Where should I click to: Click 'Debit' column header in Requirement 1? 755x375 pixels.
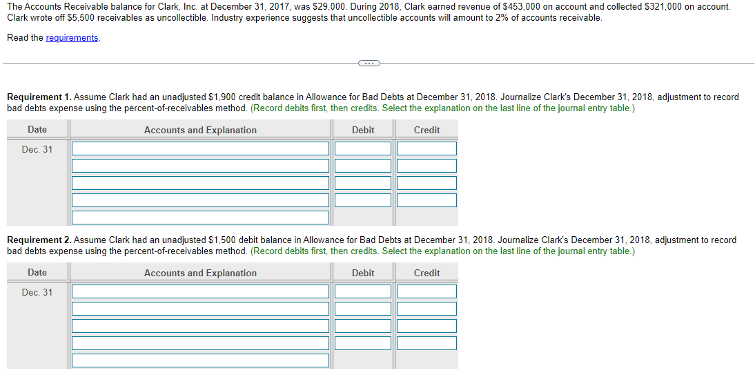point(363,130)
